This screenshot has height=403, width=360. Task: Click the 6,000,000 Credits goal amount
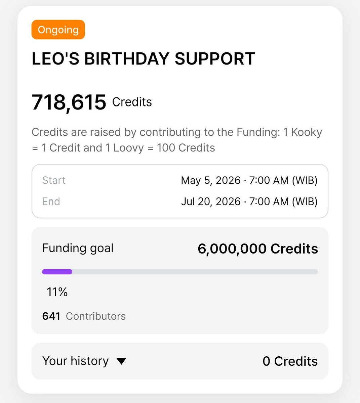(x=258, y=249)
